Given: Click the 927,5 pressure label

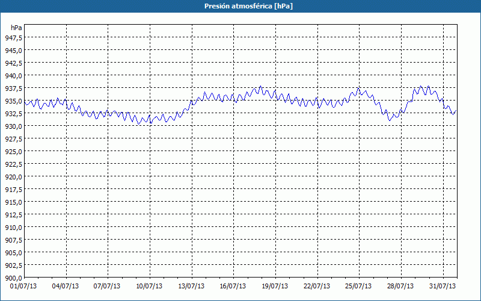Looking at the screenshot, I should (13, 139).
